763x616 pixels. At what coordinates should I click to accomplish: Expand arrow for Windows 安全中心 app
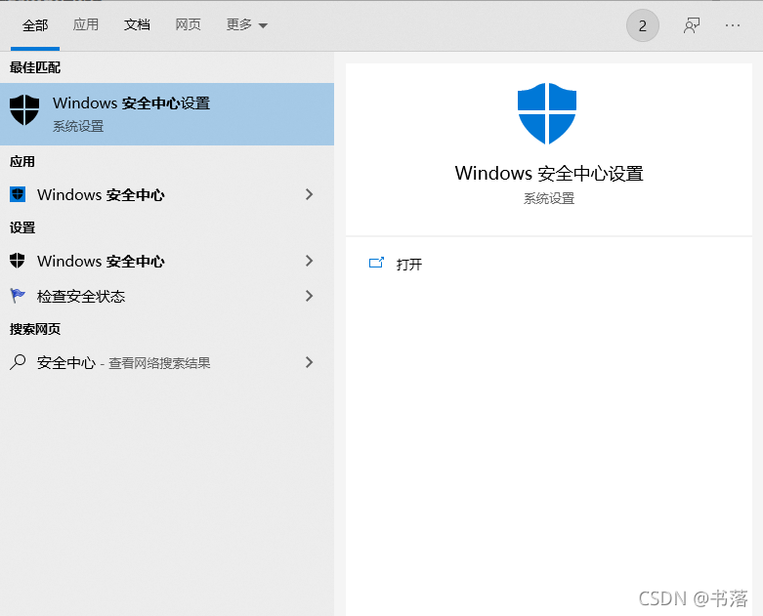[x=309, y=194]
